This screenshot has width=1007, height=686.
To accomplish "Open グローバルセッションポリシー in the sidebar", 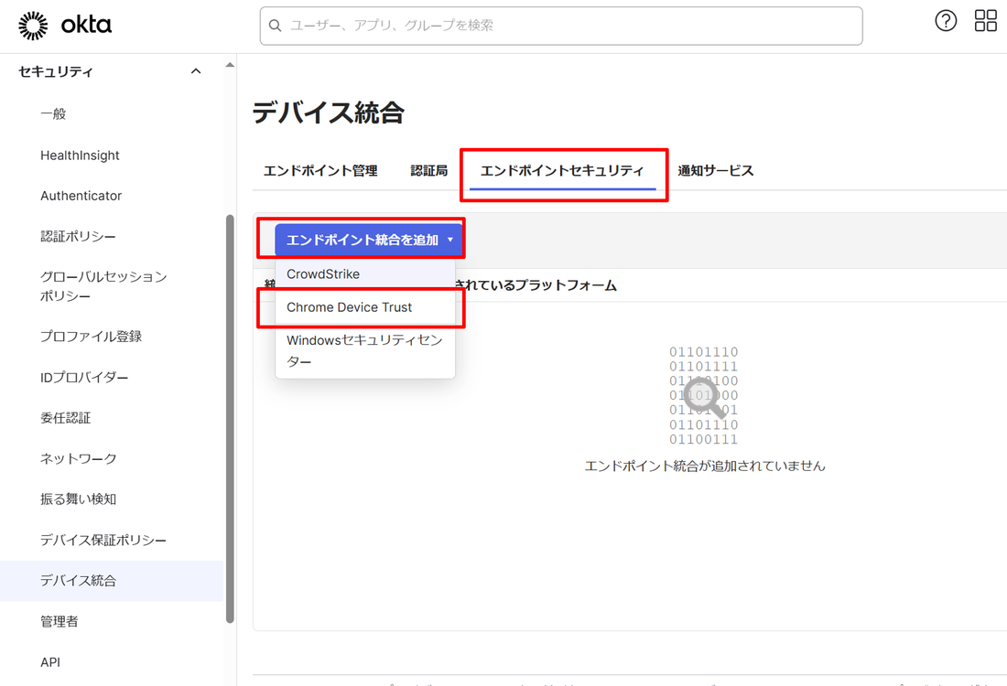I will (x=103, y=286).
